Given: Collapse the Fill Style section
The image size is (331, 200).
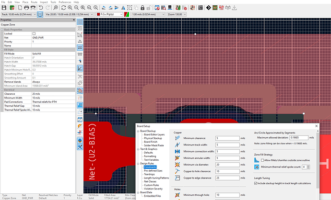Looking at the screenshot, I should tap(2, 50).
